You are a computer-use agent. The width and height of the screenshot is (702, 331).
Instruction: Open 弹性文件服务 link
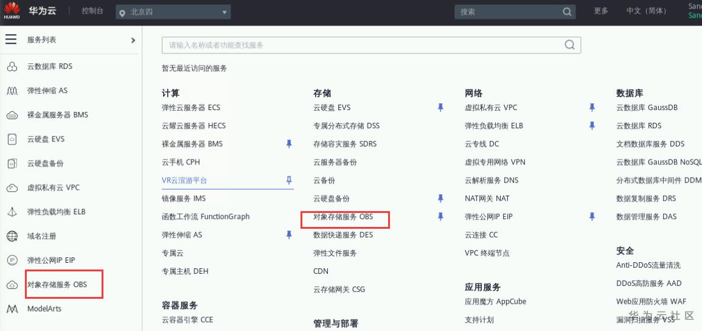[335, 253]
